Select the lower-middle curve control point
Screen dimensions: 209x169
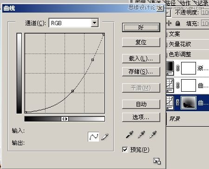tap(72, 91)
